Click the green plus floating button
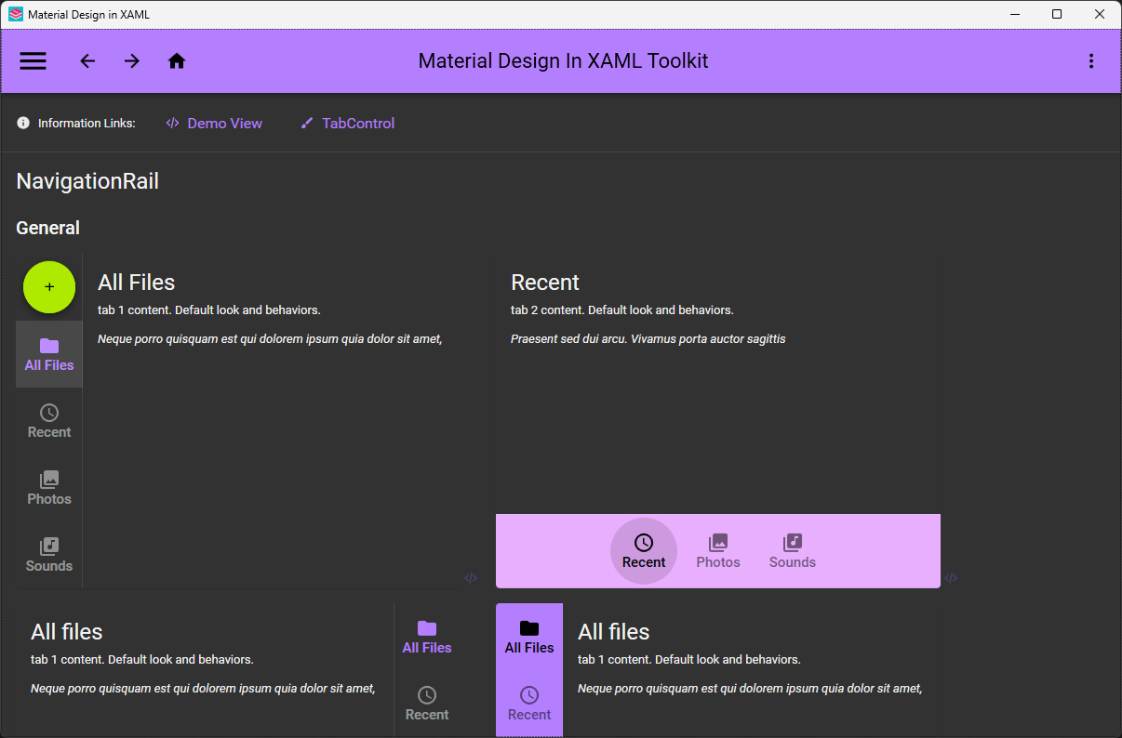The width and height of the screenshot is (1122, 738). (x=49, y=287)
